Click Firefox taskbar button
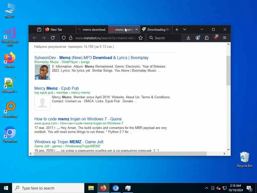The height and width of the screenshot is (193, 257). coord(103,188)
